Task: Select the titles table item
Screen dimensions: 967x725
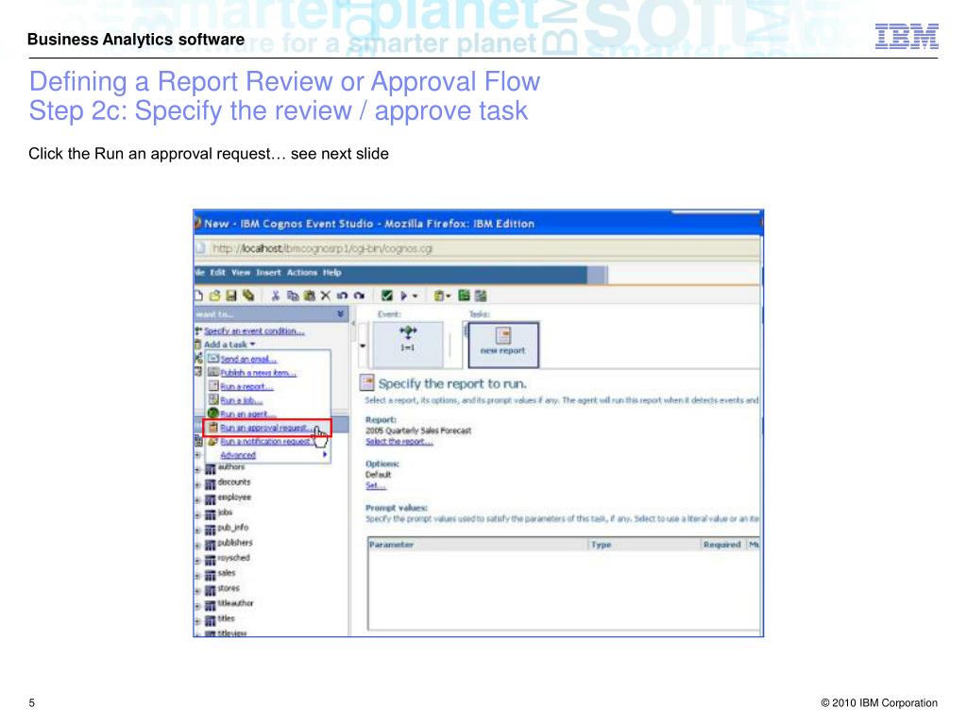Action: click(x=227, y=618)
